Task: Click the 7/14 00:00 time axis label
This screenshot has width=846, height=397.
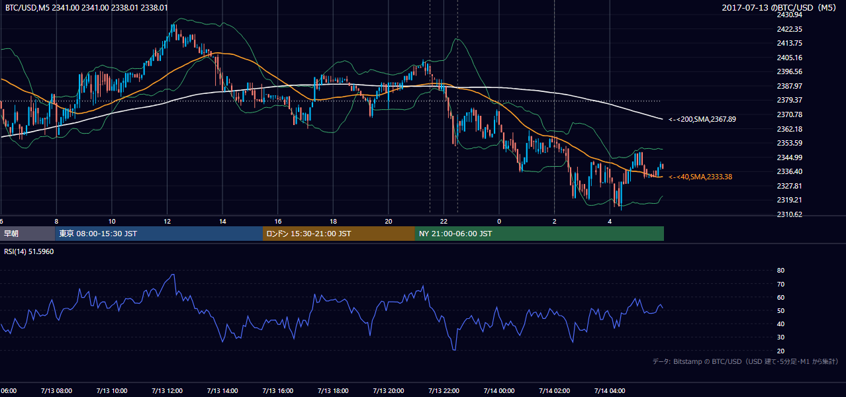Action: click(x=498, y=390)
